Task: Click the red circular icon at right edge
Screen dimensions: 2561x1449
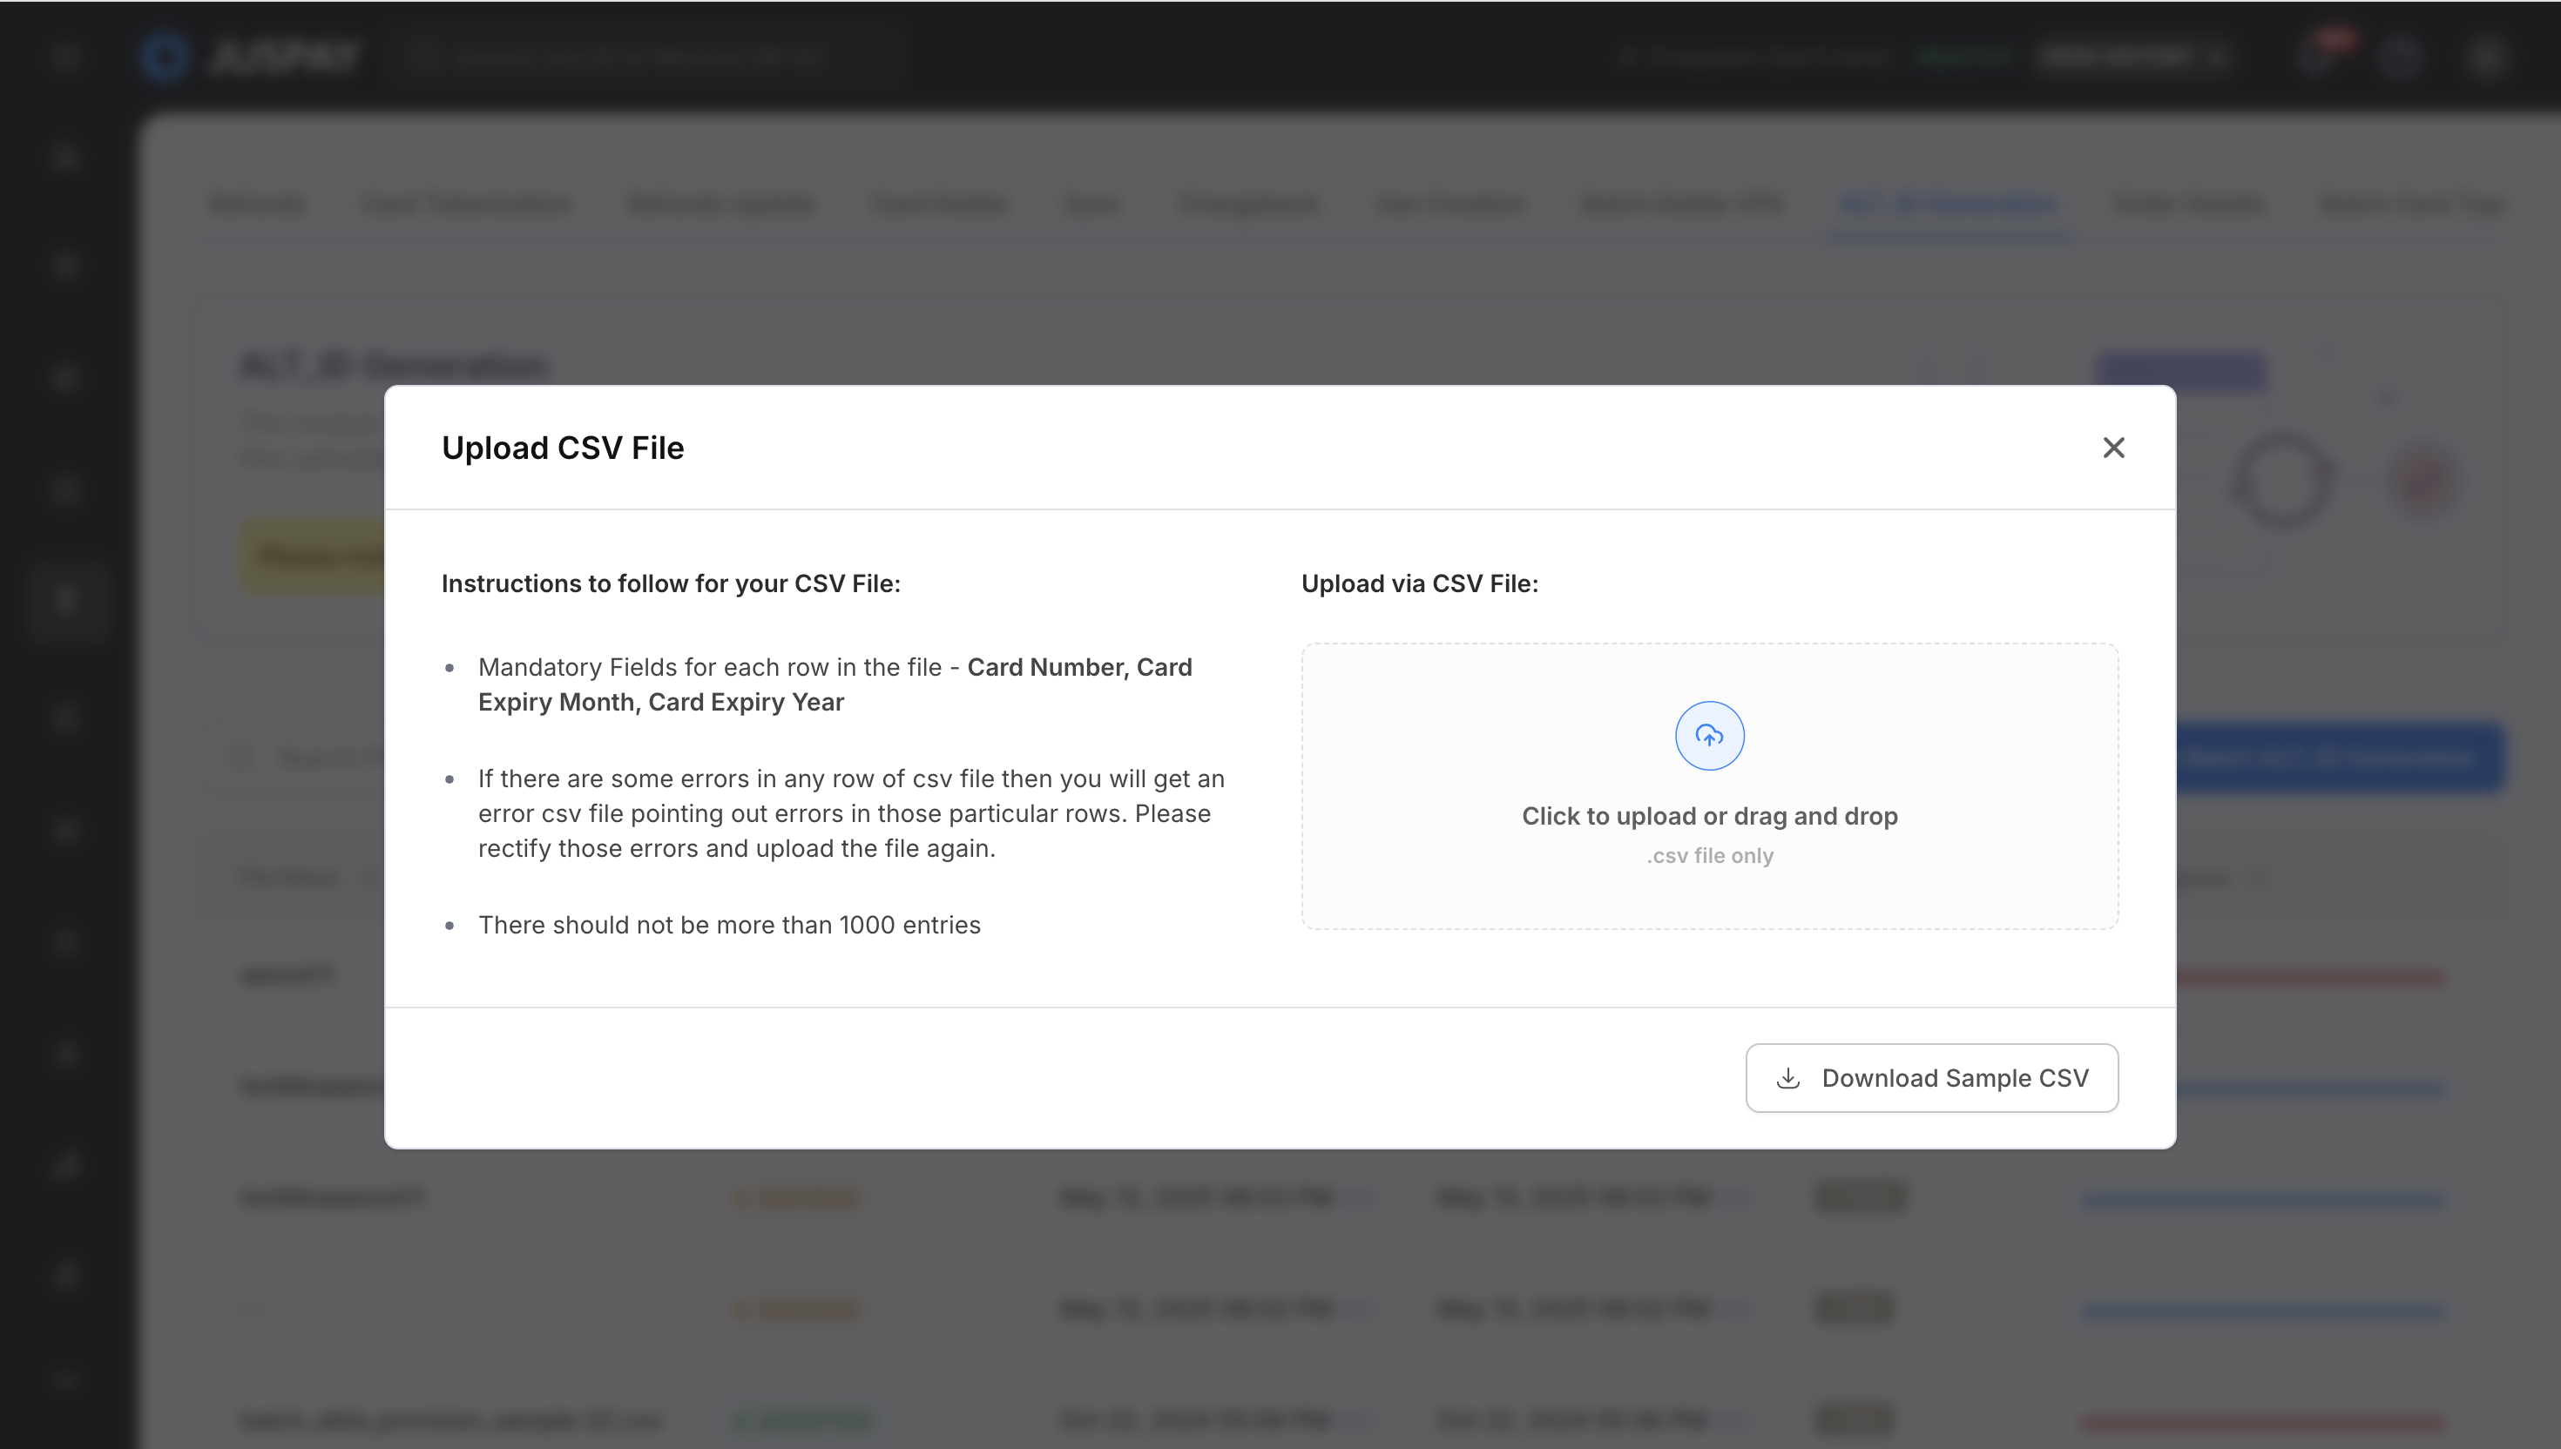Action: [x=2424, y=481]
